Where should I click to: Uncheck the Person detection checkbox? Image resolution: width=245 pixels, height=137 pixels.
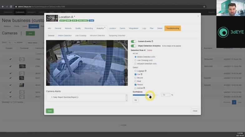click(135, 84)
